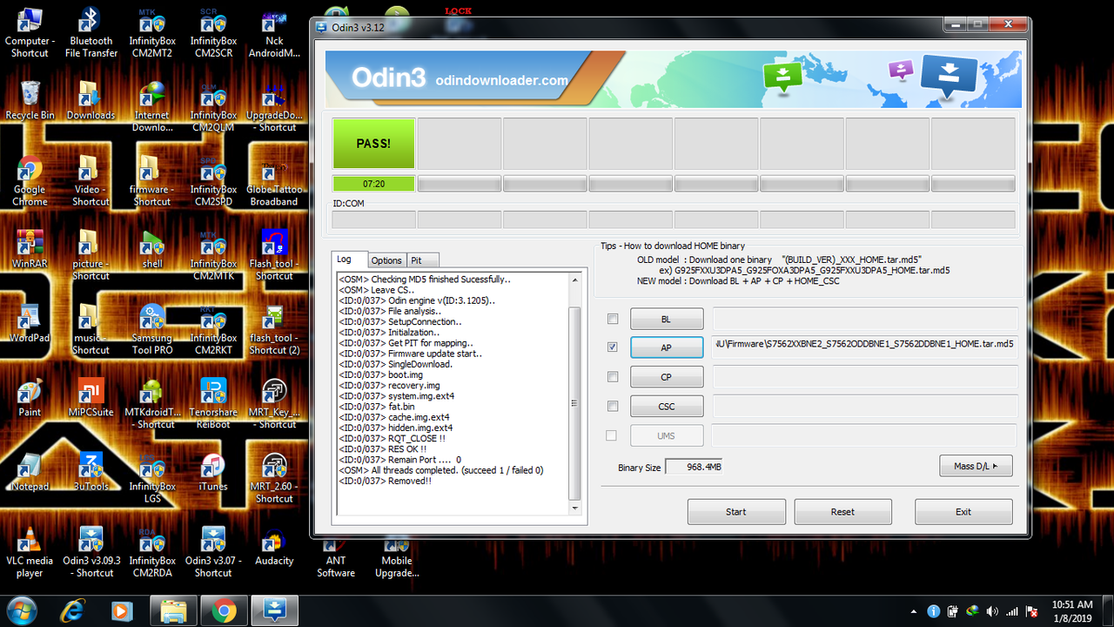
Task: Launch Audacity desktop icon
Action: point(274,546)
